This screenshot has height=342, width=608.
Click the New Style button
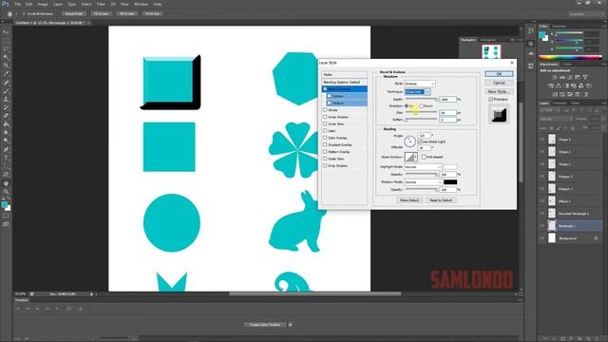(x=499, y=91)
